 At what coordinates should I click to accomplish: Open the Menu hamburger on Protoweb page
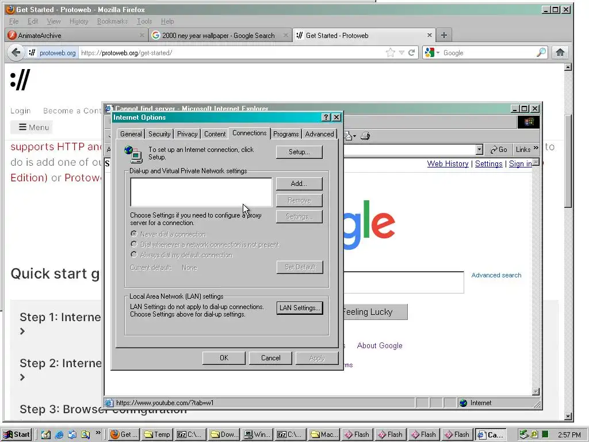click(x=32, y=127)
